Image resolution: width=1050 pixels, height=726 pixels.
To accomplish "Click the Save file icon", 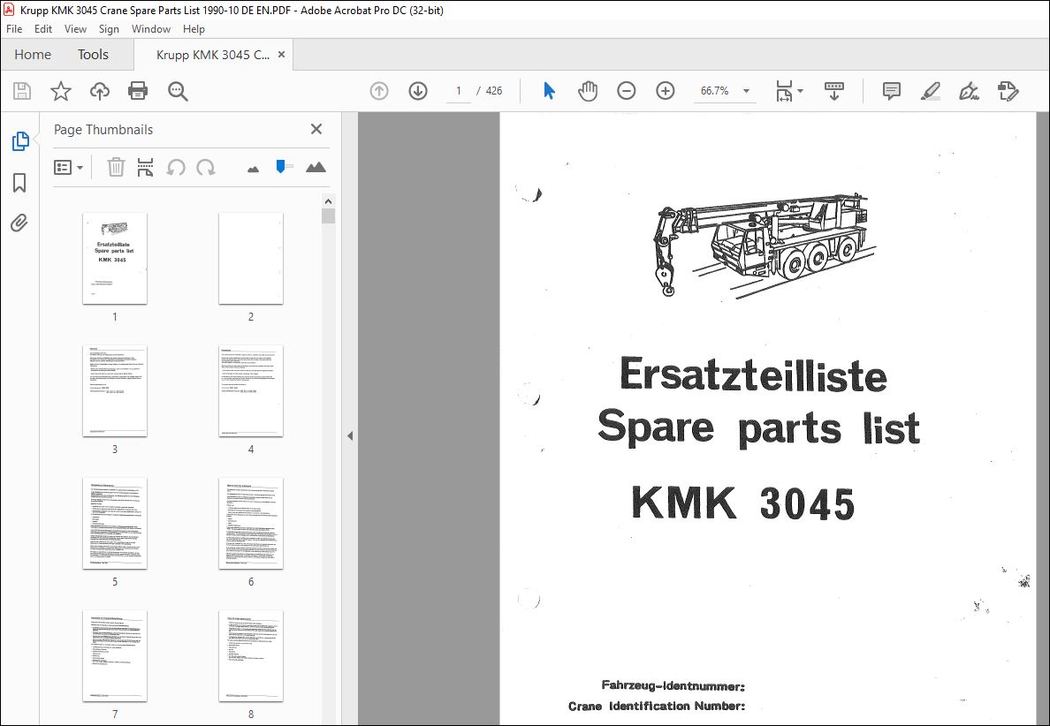I will pyautogui.click(x=22, y=91).
